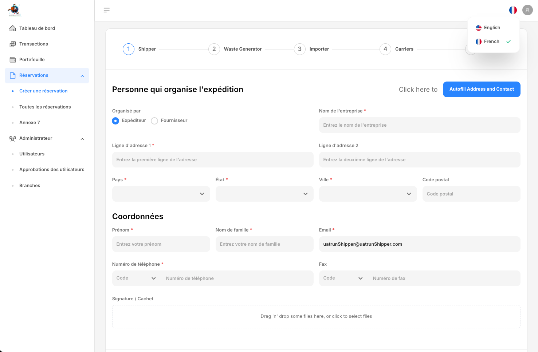This screenshot has height=352, width=538.
Task: Click the user profile avatar icon
Action: (527, 10)
